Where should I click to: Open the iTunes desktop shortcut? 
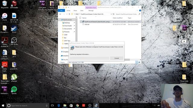coord(5,17)
